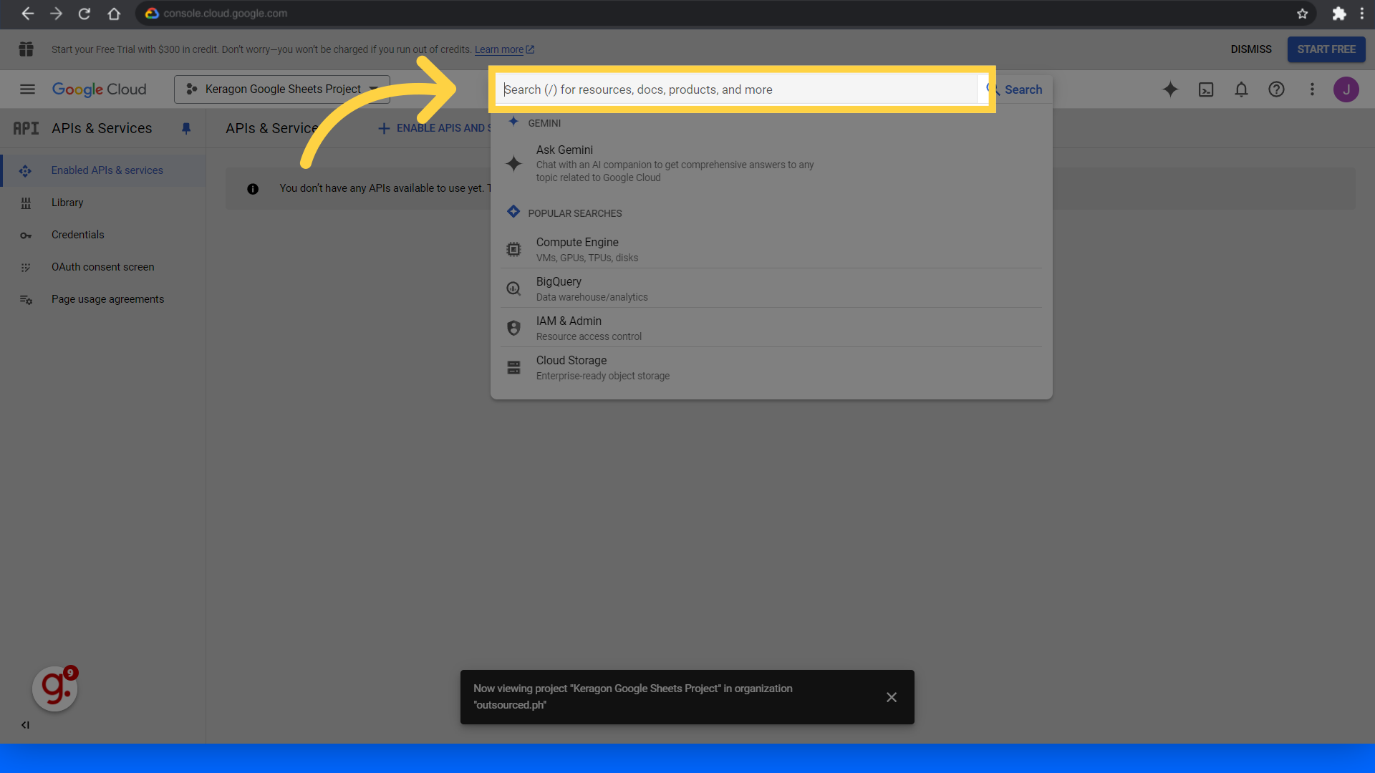Open the help question mark menu
1375x773 pixels.
[1276, 89]
